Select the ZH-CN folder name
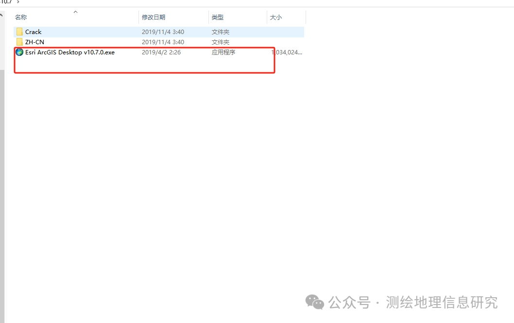This screenshot has width=514, height=323. coord(35,42)
